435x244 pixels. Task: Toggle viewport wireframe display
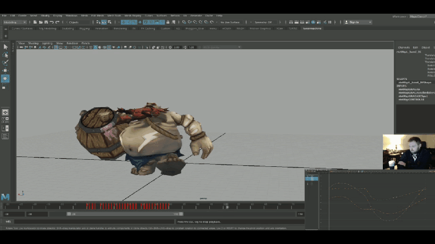tap(91, 47)
